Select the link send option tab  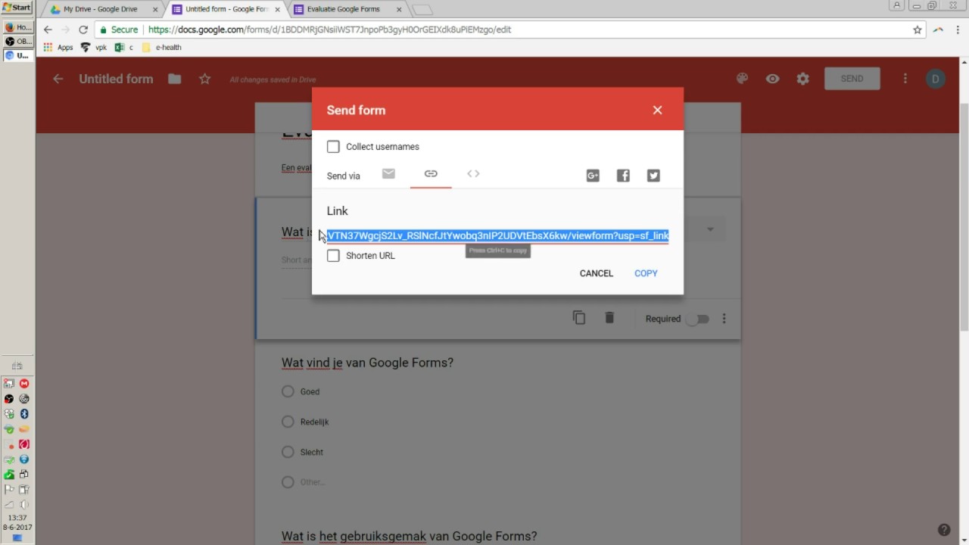click(x=431, y=174)
